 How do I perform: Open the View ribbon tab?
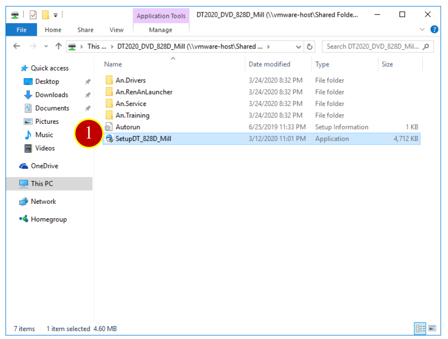117,30
